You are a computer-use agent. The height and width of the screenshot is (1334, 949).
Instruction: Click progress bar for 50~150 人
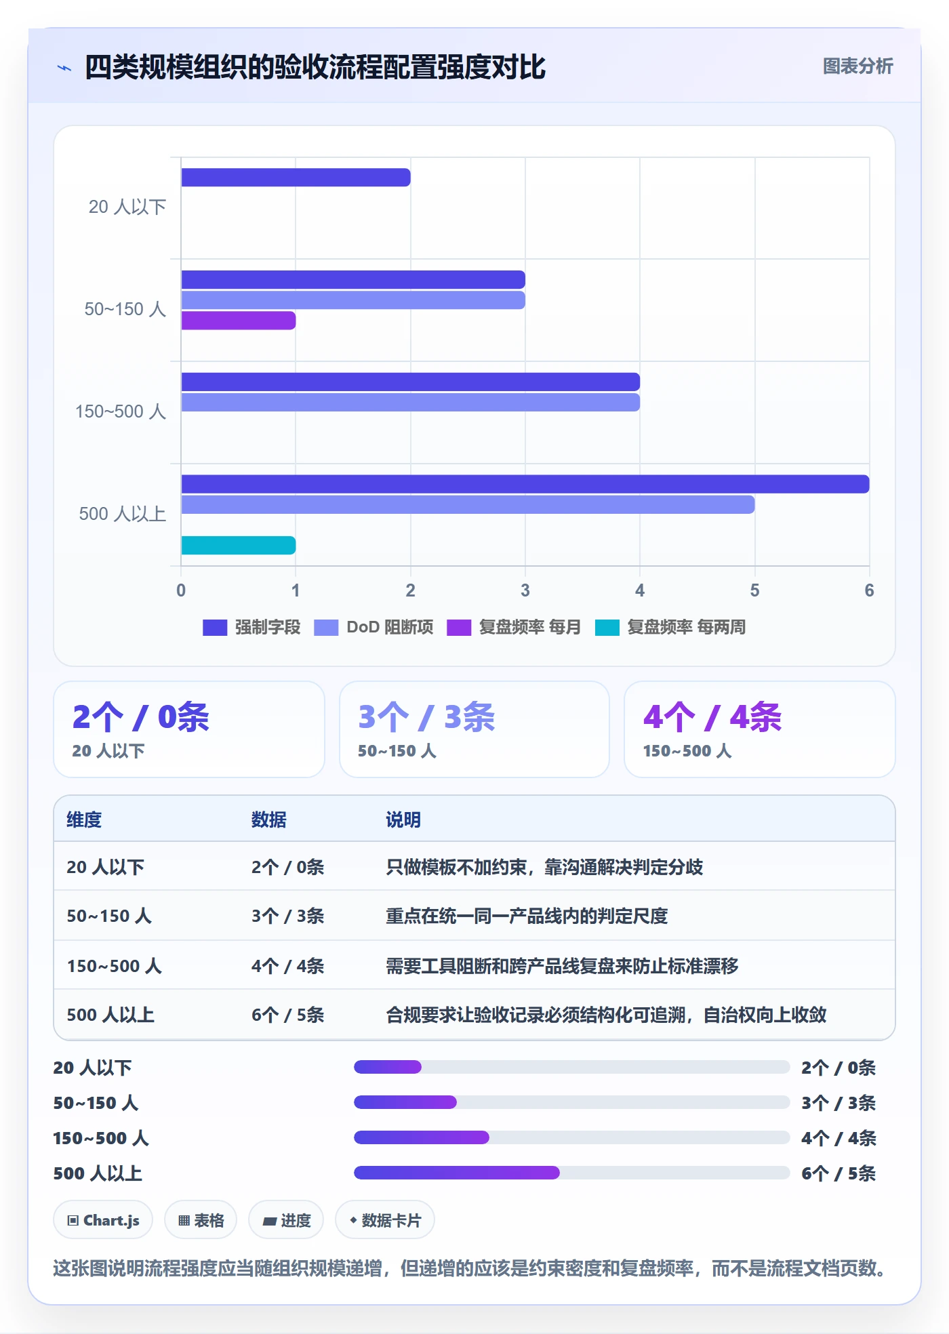572,1102
